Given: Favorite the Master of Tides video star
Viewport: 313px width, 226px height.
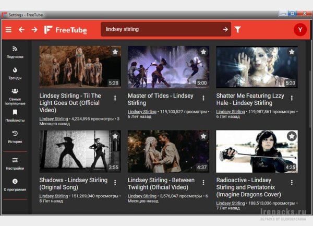Looking at the screenshot, I should click(203, 52).
